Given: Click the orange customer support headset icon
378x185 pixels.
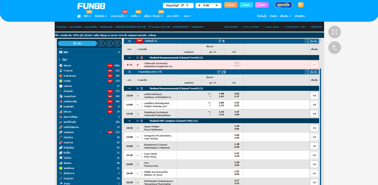Looking at the screenshot, I should 300,5.
